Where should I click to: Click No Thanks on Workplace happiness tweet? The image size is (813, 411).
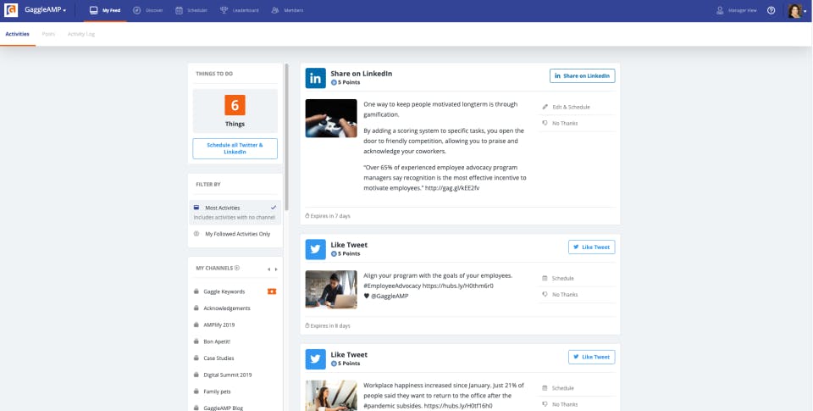pos(565,404)
